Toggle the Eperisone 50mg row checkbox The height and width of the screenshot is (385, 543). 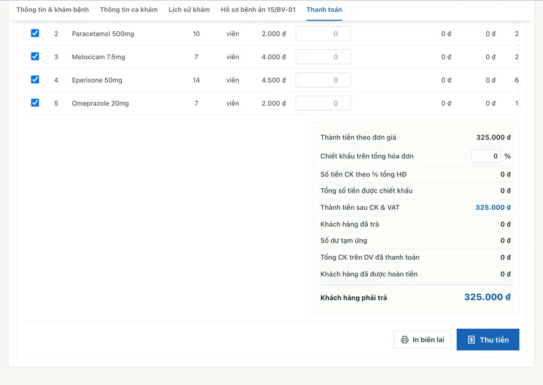[x=35, y=80]
